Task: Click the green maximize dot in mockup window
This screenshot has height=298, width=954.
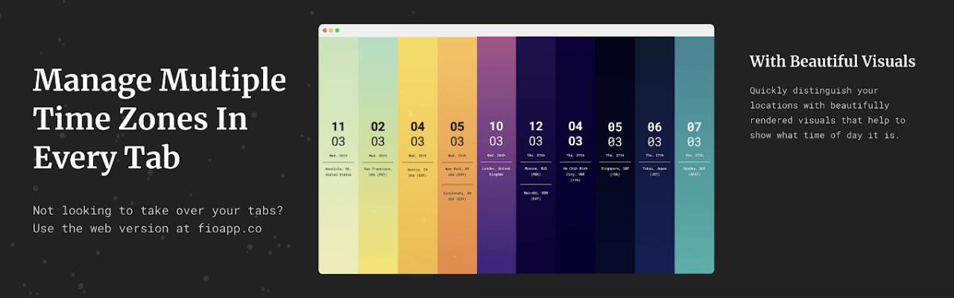Action: point(337,30)
